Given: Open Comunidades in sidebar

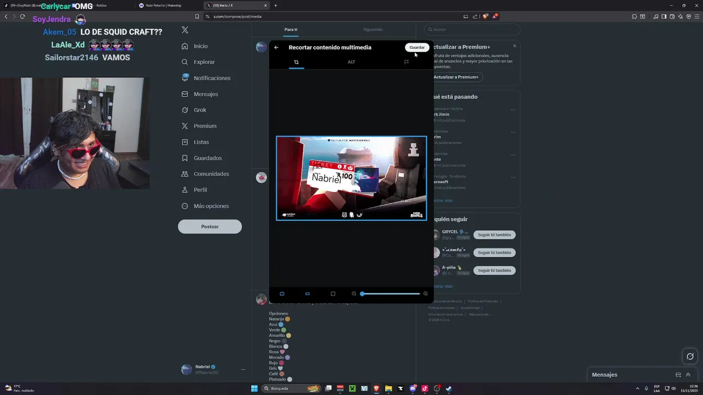Looking at the screenshot, I should pos(205,174).
